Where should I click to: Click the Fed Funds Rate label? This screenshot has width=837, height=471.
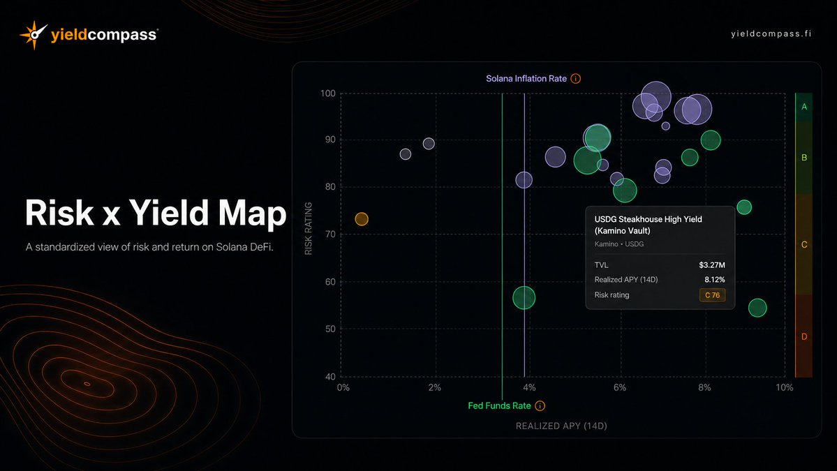click(499, 406)
